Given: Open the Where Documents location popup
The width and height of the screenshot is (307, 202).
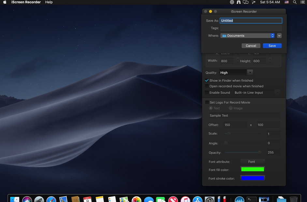Looking at the screenshot, I should click(x=247, y=36).
